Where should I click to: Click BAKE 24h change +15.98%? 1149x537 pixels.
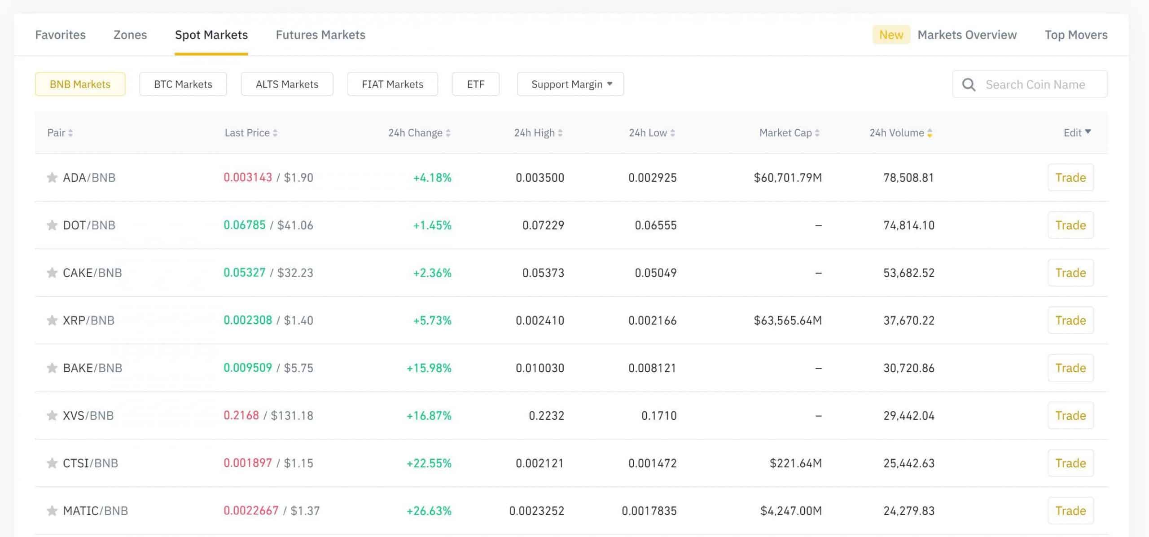429,368
